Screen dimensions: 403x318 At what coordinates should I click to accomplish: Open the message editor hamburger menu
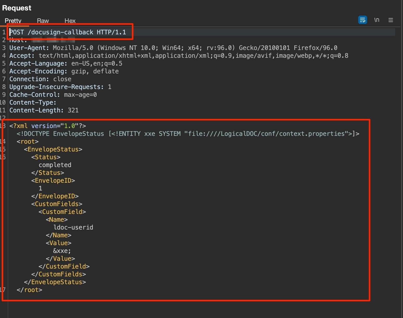391,20
